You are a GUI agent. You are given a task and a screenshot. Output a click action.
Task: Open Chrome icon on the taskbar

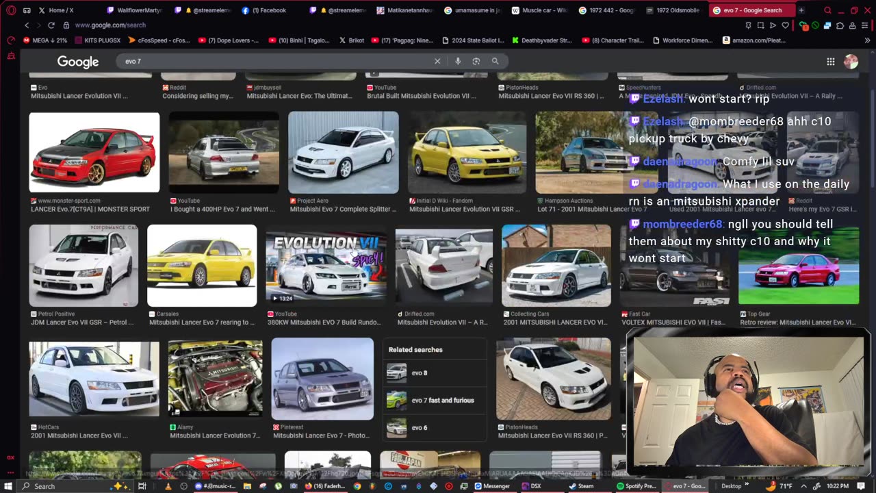357,486
